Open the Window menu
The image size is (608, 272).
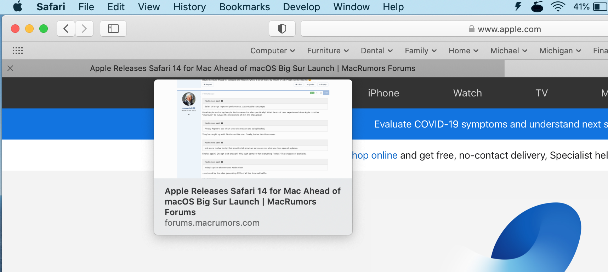pyautogui.click(x=352, y=7)
